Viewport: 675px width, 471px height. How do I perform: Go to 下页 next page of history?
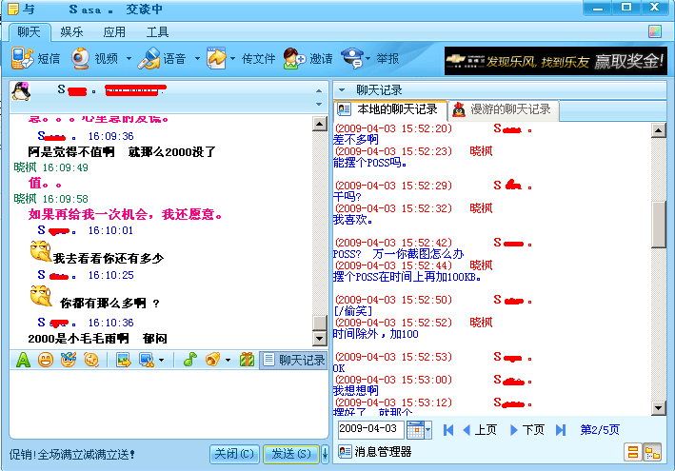526,430
